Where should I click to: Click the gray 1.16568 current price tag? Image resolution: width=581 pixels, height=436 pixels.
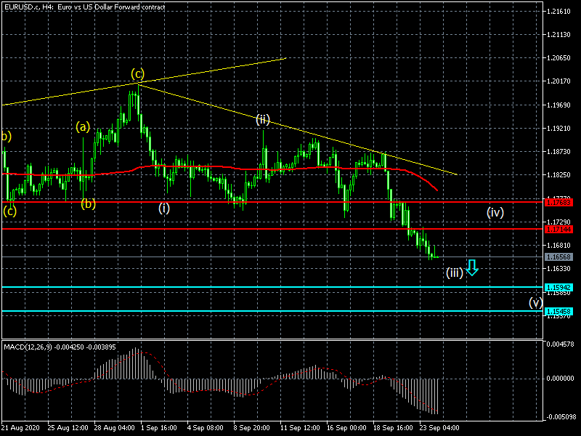[558, 257]
